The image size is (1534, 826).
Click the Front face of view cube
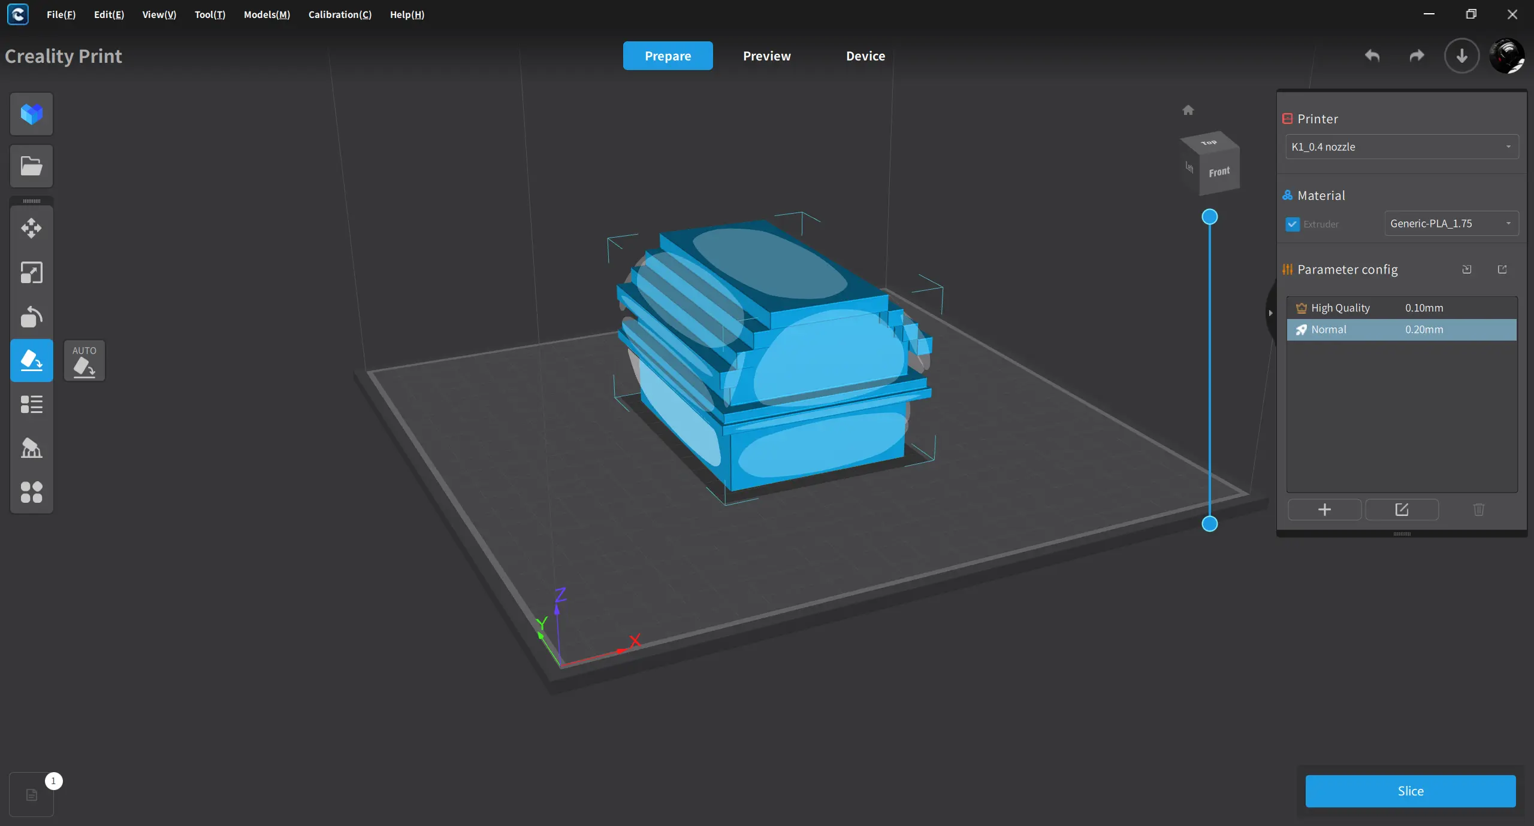[1219, 172]
